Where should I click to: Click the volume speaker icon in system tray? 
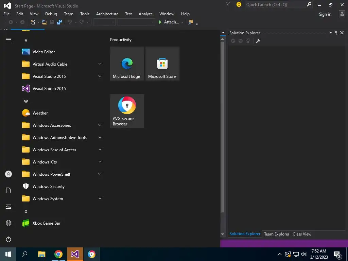pos(304,254)
